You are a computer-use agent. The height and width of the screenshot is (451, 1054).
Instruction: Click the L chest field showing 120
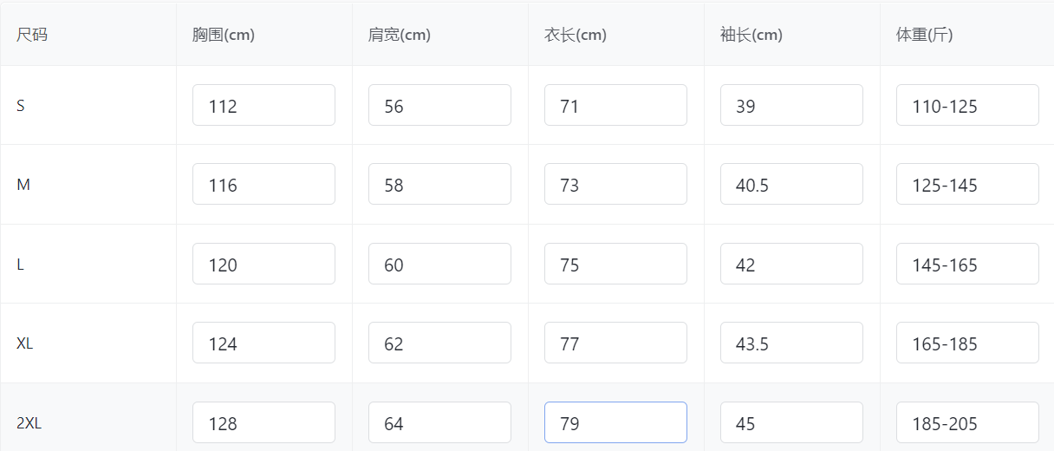tap(263, 264)
